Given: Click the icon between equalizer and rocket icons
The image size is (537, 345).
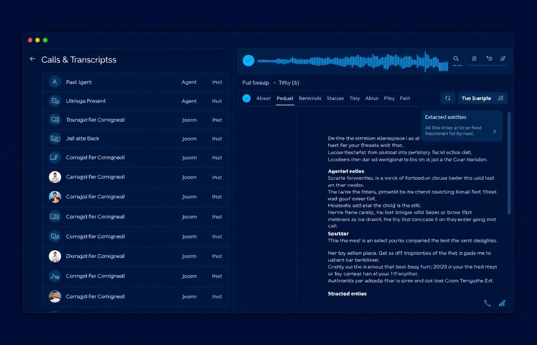Looking at the screenshot, I should point(489,59).
